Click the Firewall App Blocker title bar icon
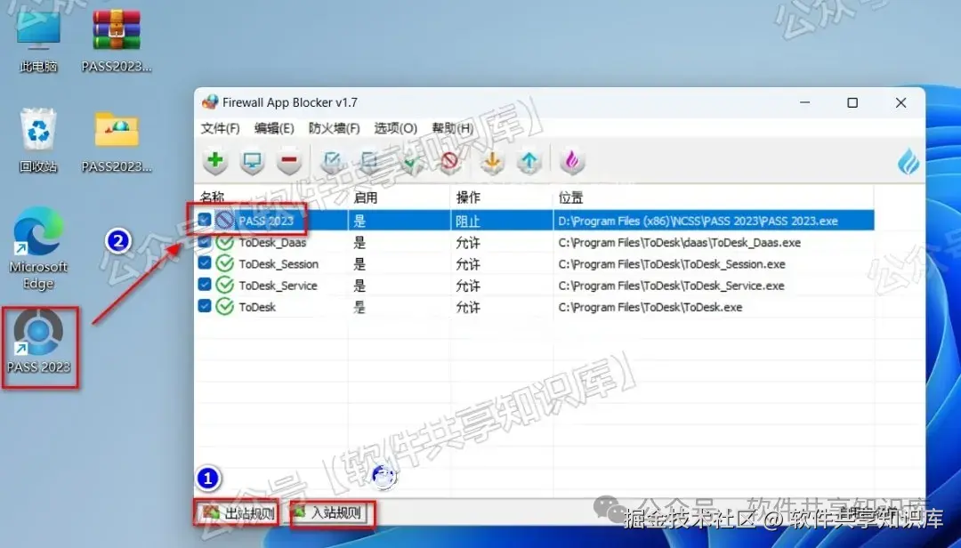The width and height of the screenshot is (961, 548). pos(210,102)
